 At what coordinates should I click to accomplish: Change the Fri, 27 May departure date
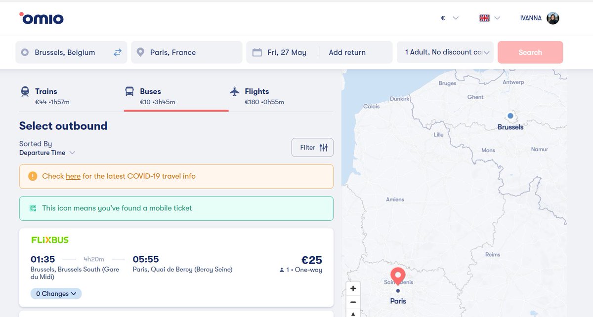(x=287, y=52)
